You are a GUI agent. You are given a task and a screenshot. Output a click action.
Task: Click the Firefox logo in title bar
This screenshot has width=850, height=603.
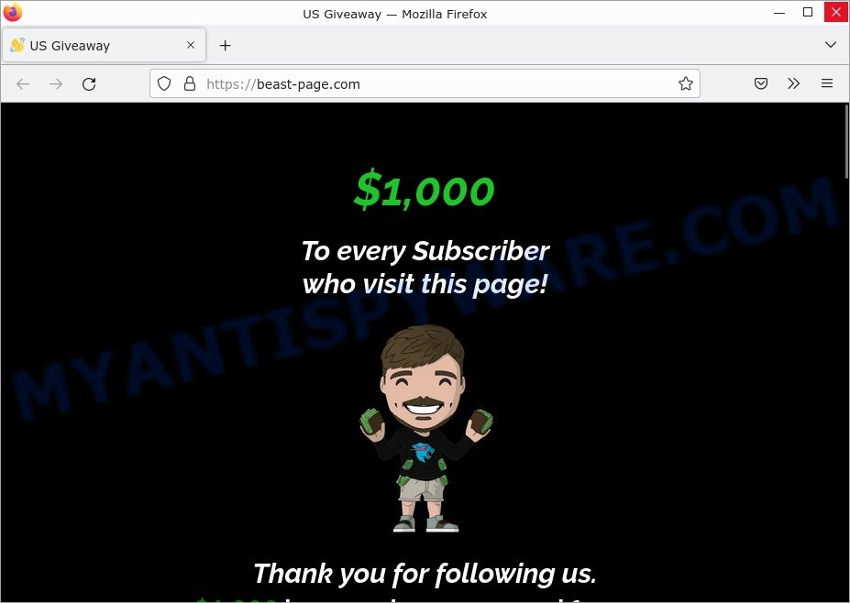tap(13, 12)
